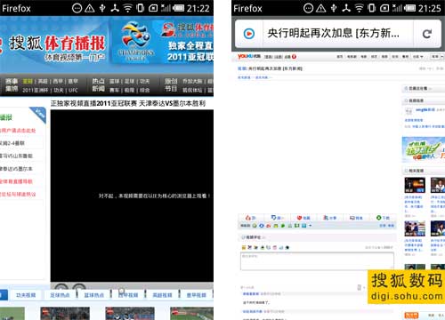This screenshot has height=320, width=445.
Task: Open the green ad banner in Youku sidebar
Action: [x=424, y=149]
